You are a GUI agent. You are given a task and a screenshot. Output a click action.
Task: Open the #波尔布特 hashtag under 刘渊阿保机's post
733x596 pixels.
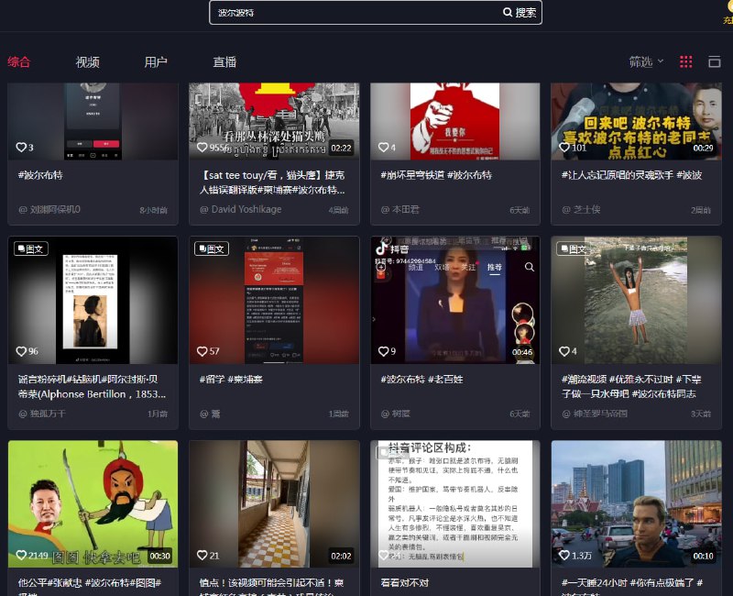click(x=40, y=174)
